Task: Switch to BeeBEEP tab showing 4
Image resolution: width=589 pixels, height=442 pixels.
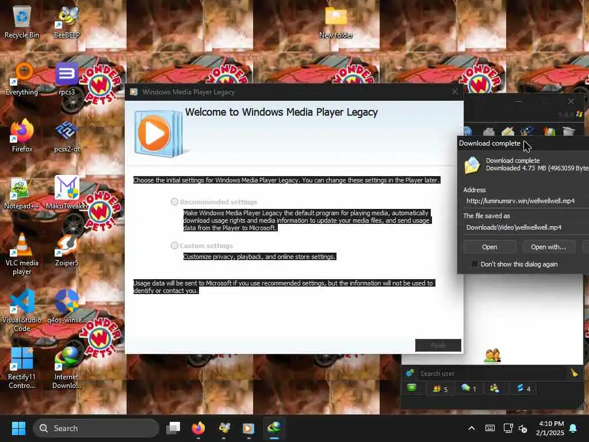Action: coord(523,388)
